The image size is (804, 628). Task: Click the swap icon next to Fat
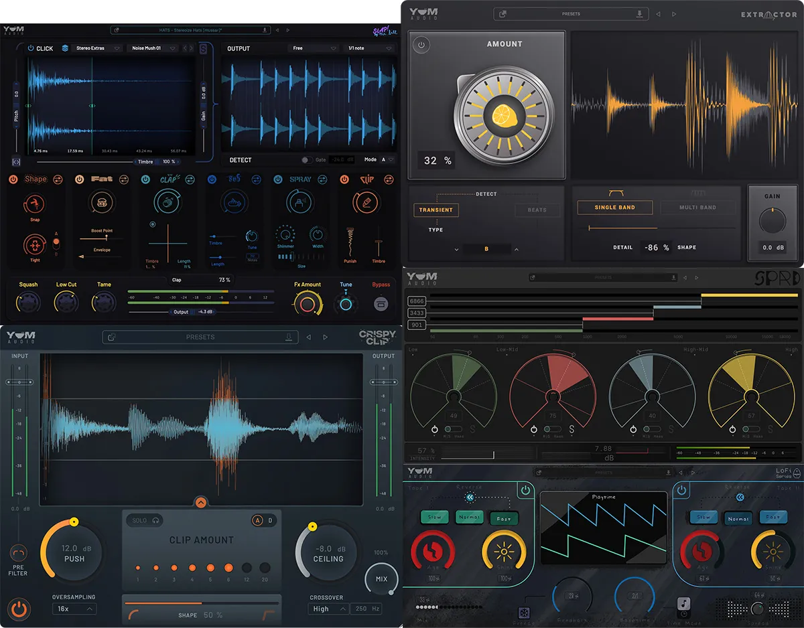click(124, 179)
